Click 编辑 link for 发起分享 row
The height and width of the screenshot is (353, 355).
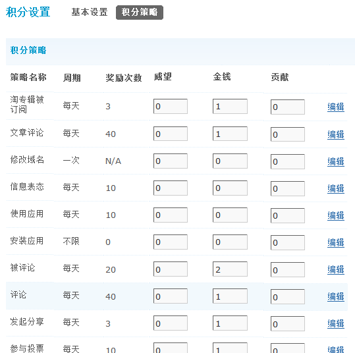click(x=335, y=323)
